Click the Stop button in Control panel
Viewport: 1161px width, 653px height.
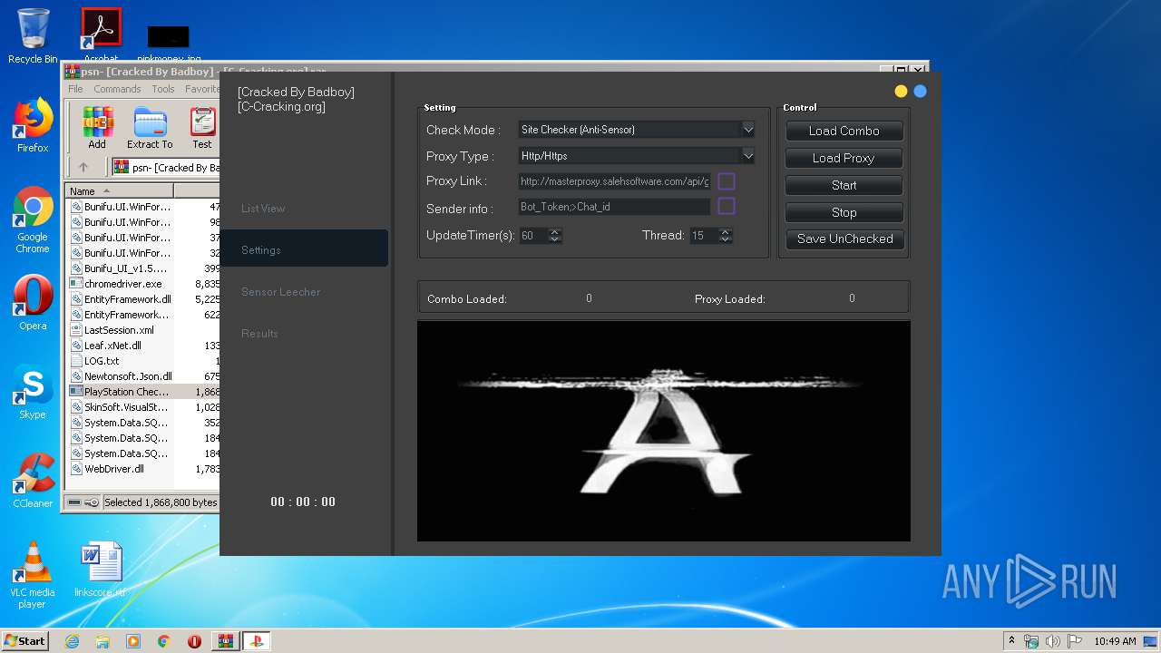click(844, 212)
